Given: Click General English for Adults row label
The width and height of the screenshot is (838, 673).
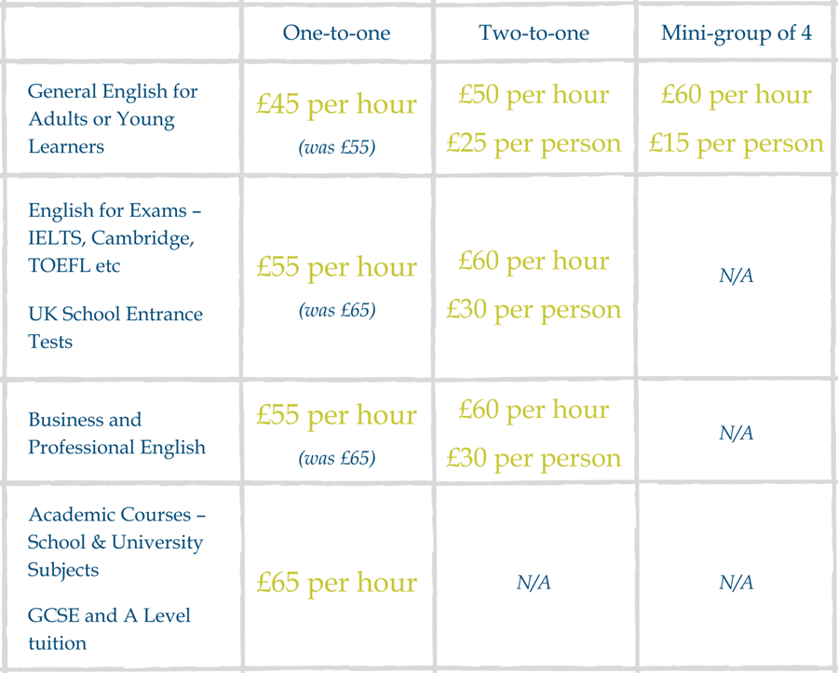Looking at the screenshot, I should [x=113, y=118].
